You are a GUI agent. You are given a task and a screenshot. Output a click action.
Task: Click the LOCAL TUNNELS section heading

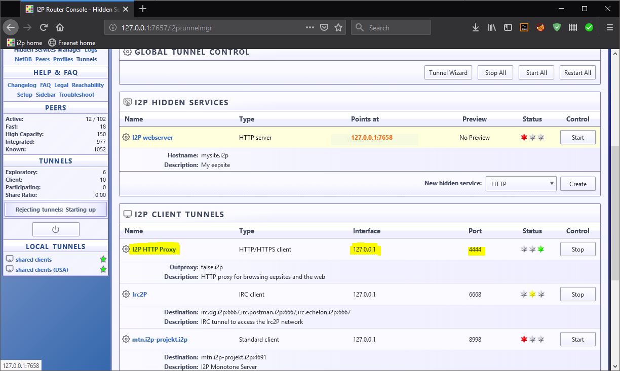click(56, 246)
